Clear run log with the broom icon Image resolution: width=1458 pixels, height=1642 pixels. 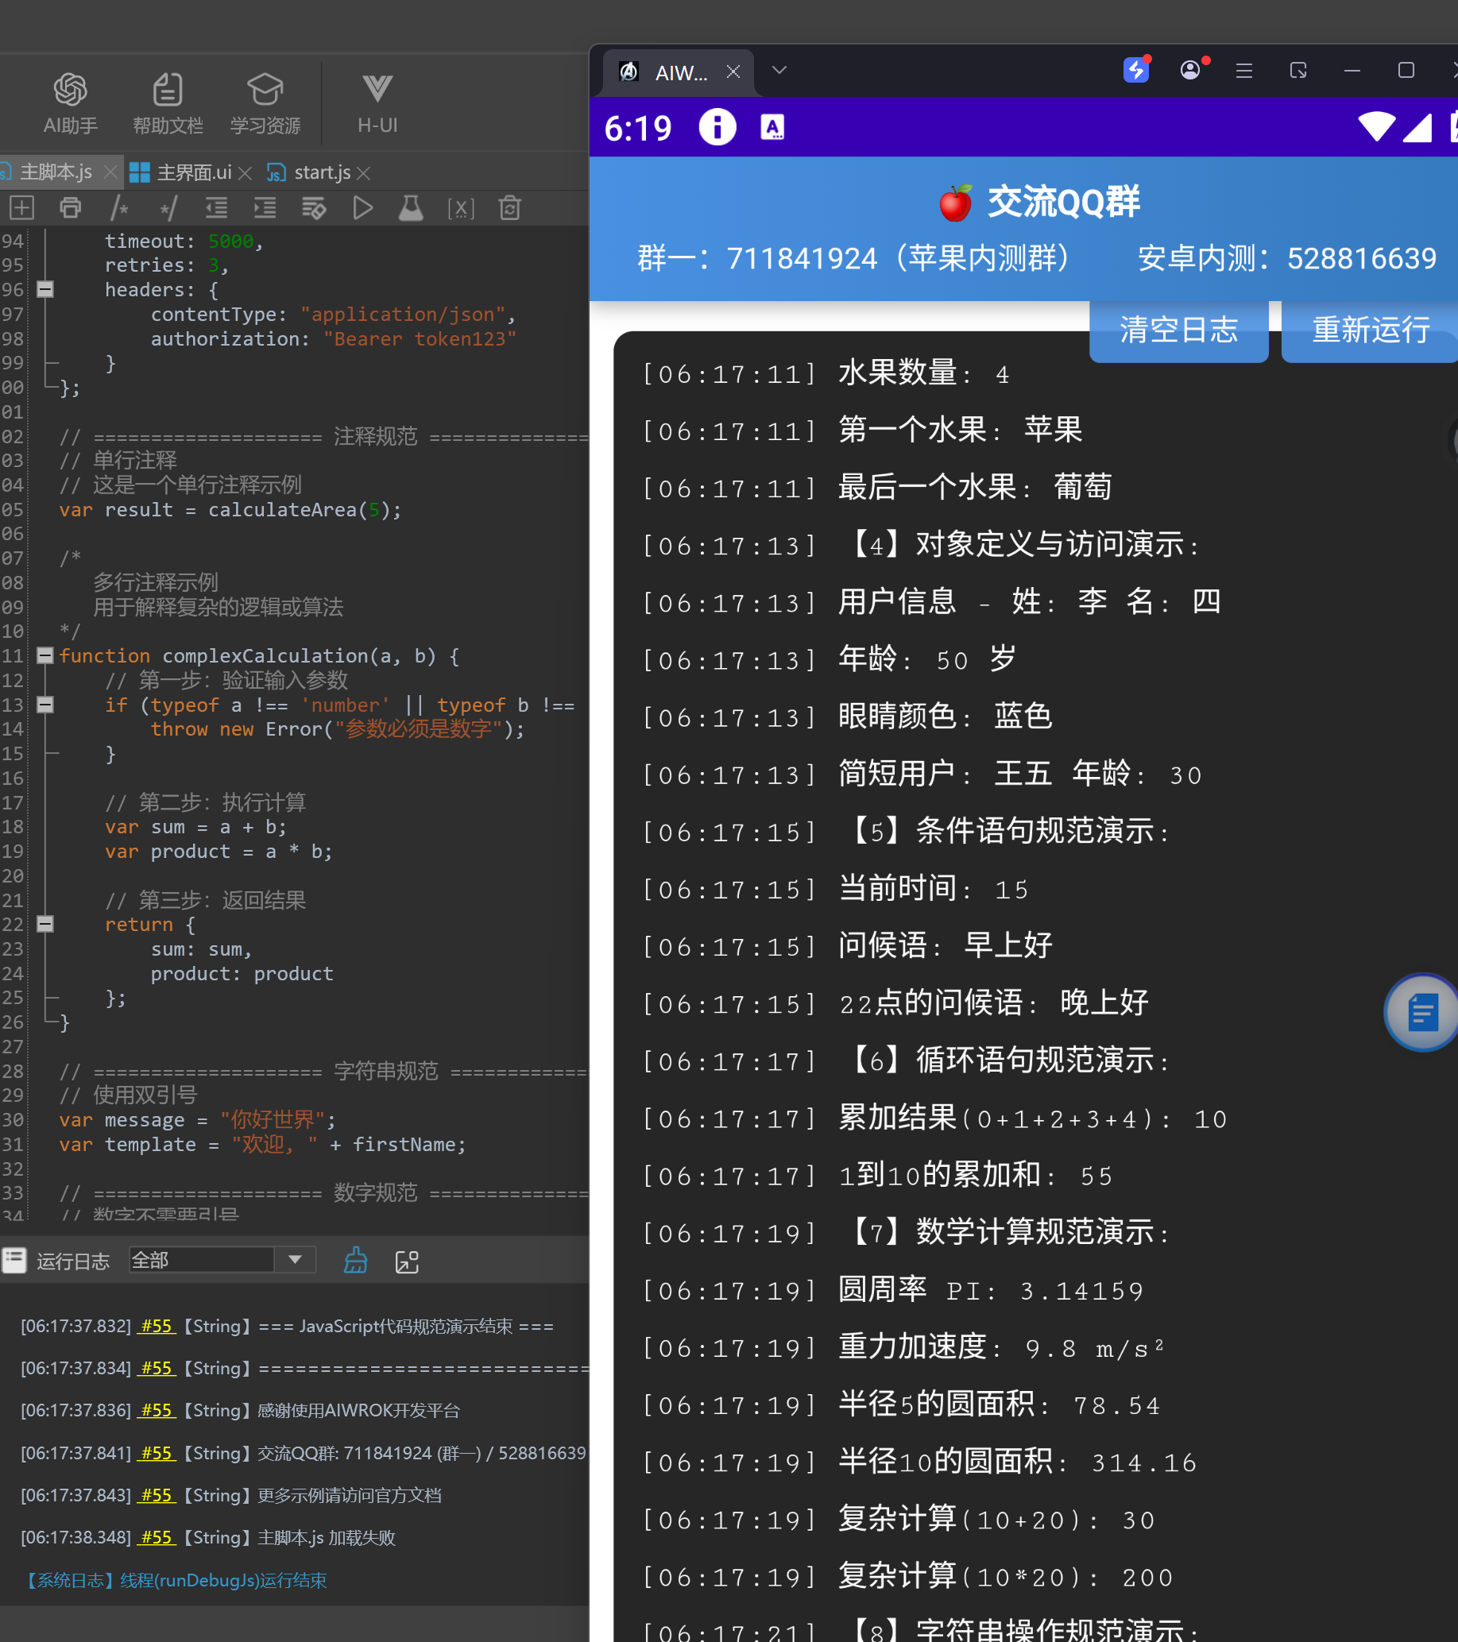[355, 1261]
